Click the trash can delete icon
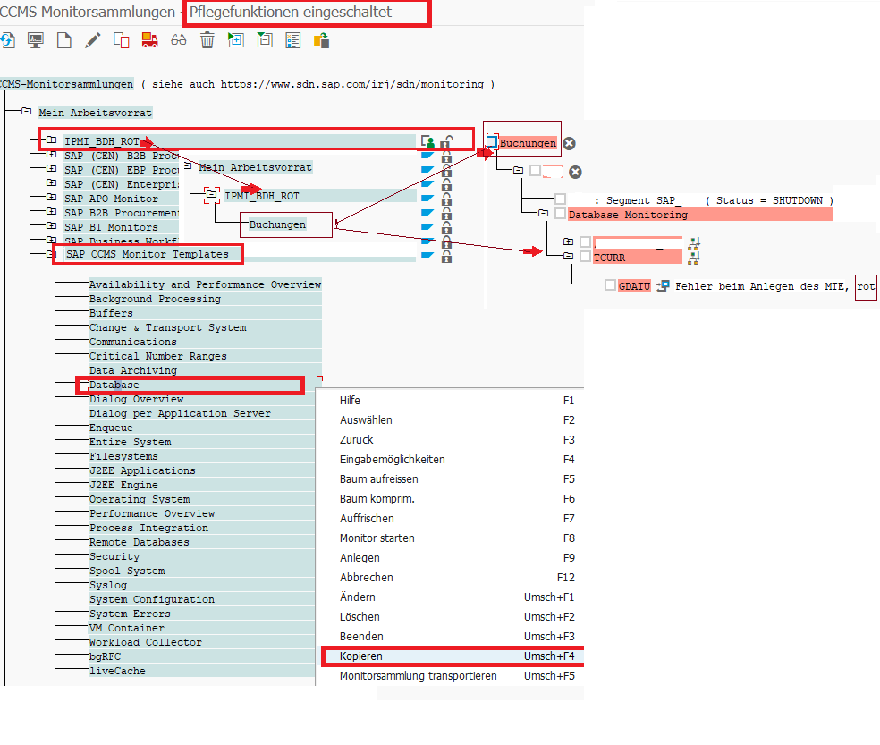 [x=207, y=40]
